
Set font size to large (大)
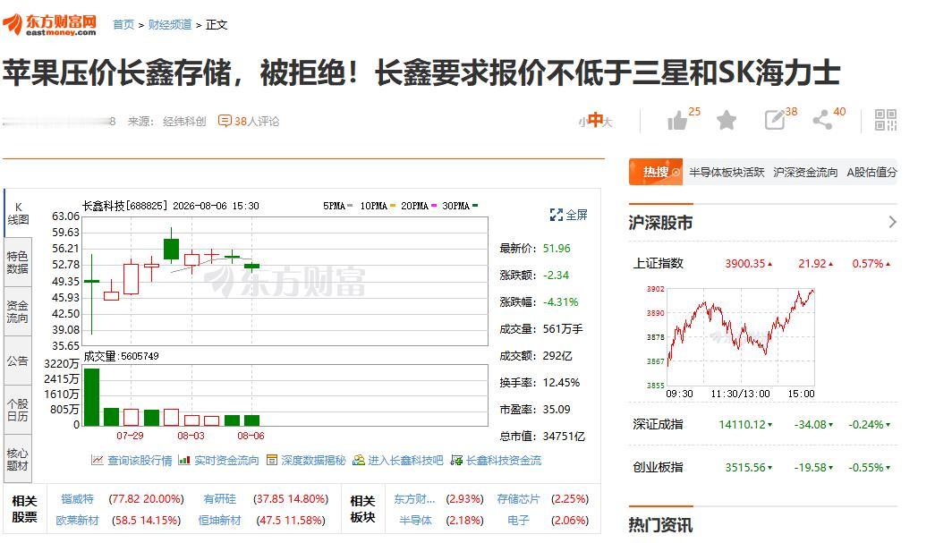[x=608, y=122]
